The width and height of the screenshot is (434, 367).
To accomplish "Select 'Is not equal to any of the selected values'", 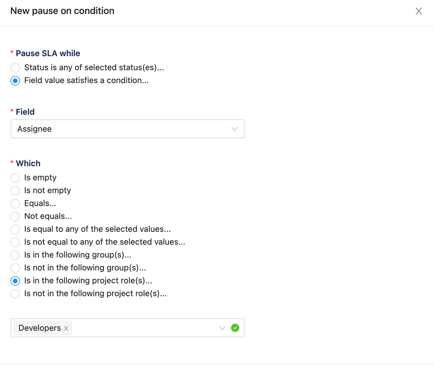I will coord(15,242).
